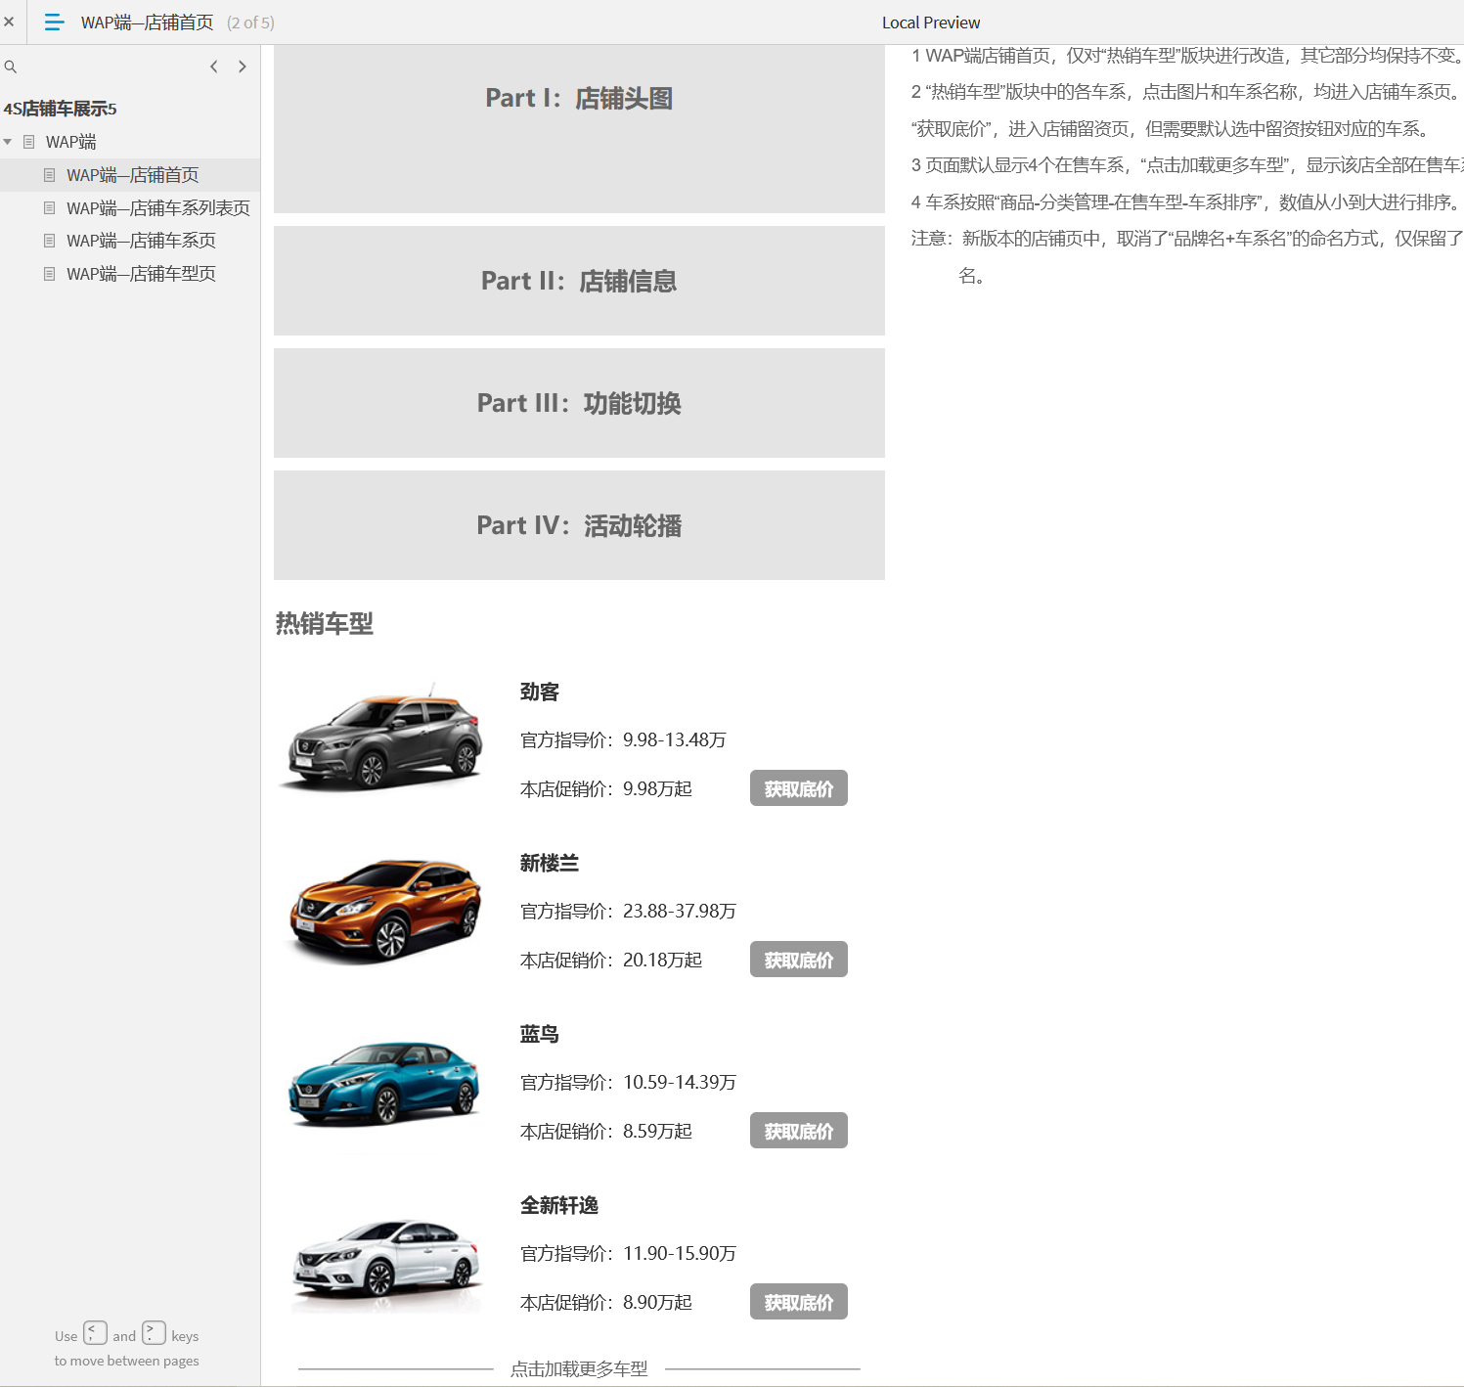Click 官方指导价: 23.88-37.98万 text
The image size is (1464, 1387).
click(x=628, y=911)
